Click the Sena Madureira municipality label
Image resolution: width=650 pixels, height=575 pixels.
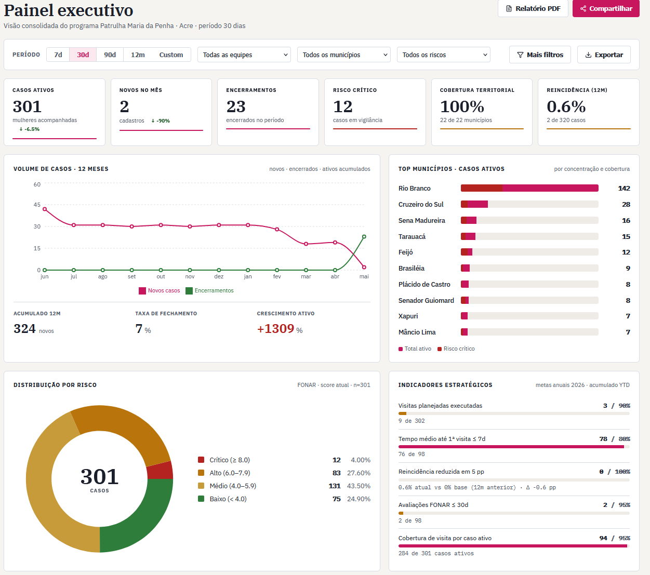(422, 221)
